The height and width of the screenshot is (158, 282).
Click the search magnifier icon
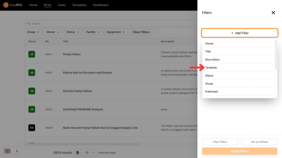pos(29,24)
